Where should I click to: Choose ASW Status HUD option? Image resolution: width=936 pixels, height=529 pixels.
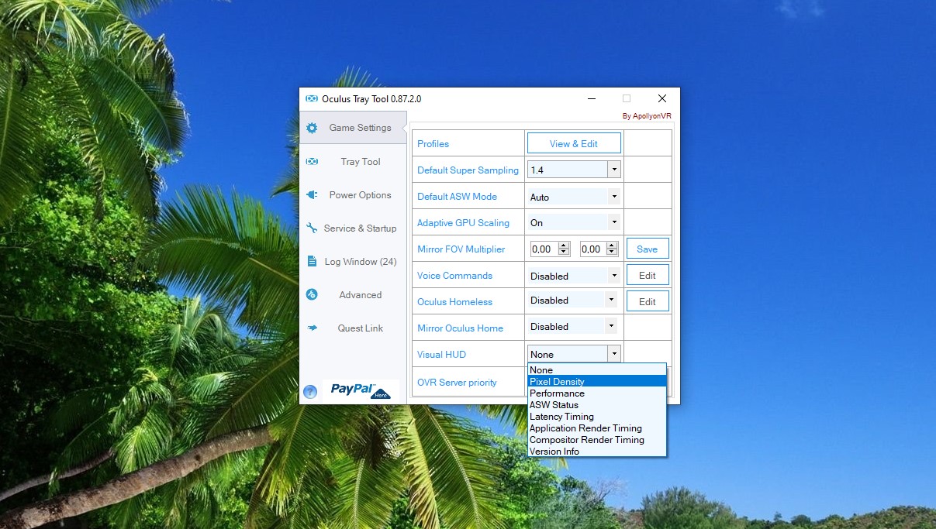[596, 405]
